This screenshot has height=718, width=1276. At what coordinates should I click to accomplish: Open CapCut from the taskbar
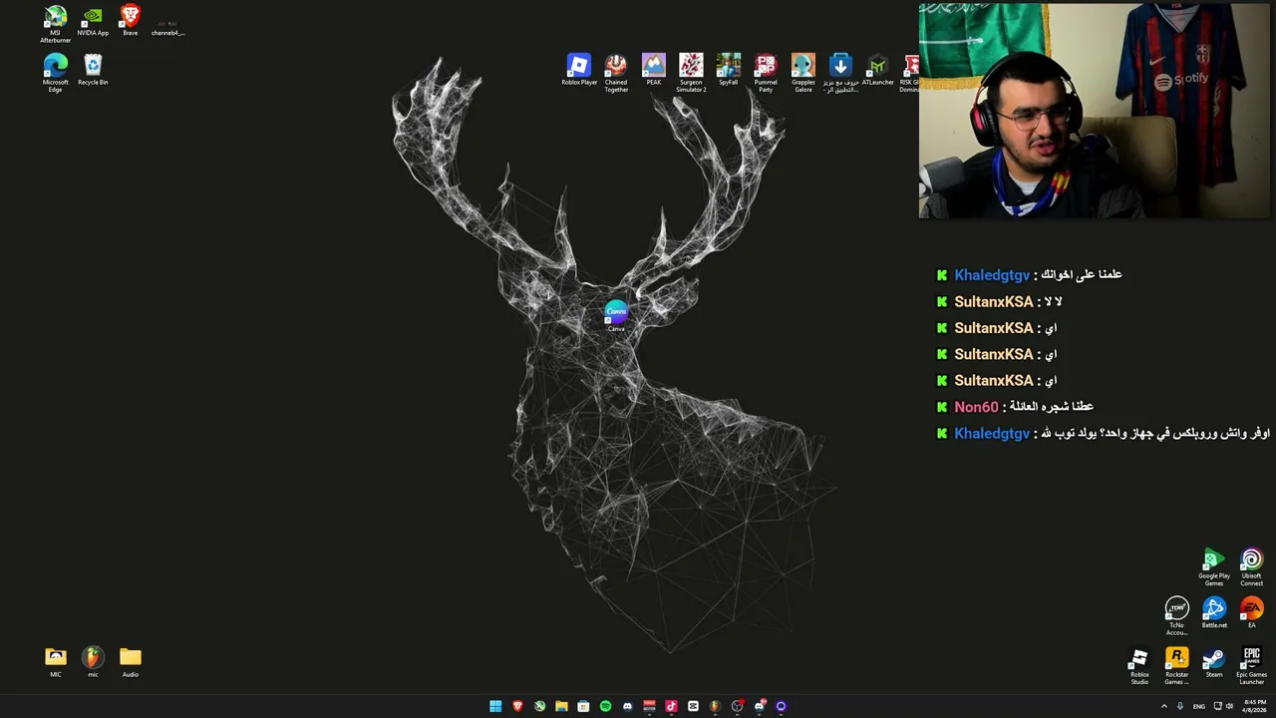click(x=693, y=706)
